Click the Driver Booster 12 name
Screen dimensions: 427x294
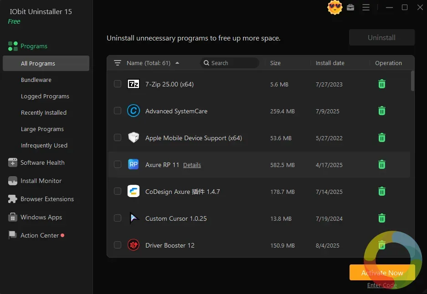click(170, 245)
